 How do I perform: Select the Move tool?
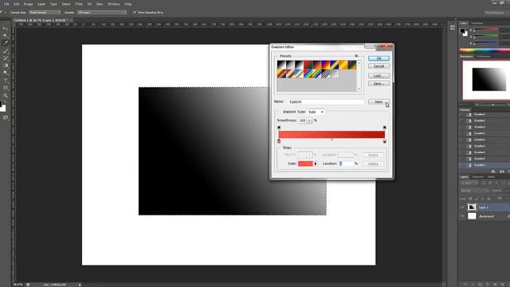pyautogui.click(x=6, y=29)
